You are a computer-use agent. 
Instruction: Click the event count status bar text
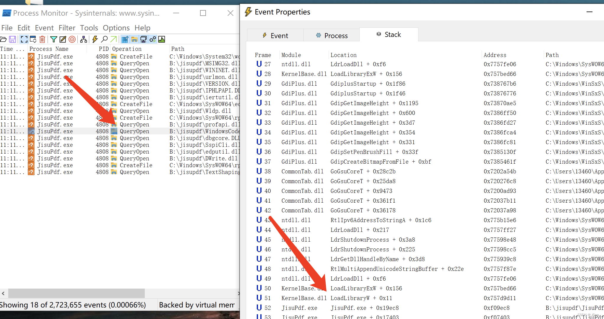73,305
